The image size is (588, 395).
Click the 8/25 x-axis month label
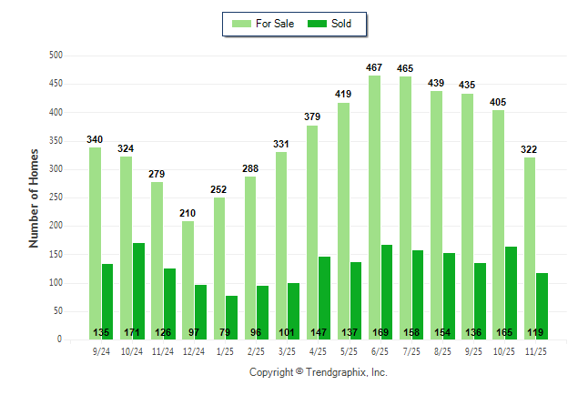coord(442,351)
